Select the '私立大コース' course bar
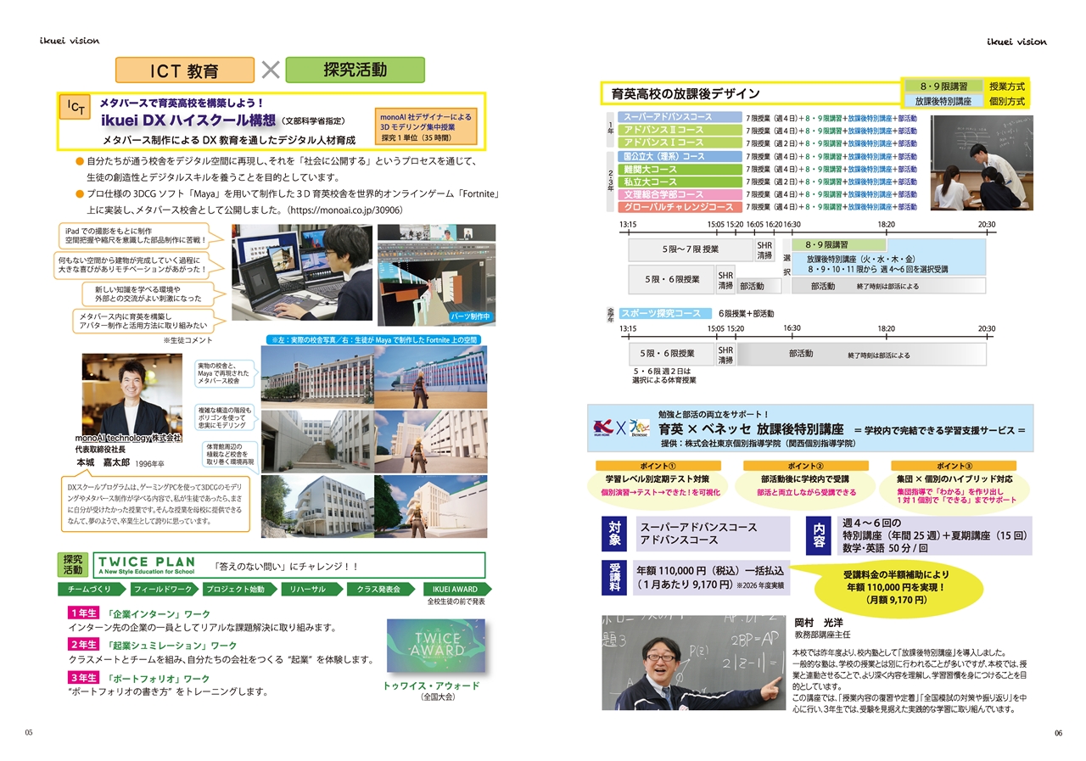 (x=679, y=182)
